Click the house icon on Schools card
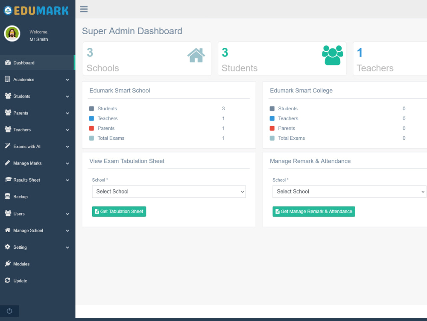Image resolution: width=427 pixels, height=321 pixels. (196, 55)
